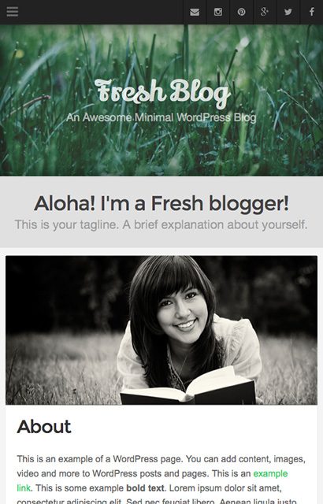Visit the Pinterest profile icon

(x=241, y=13)
